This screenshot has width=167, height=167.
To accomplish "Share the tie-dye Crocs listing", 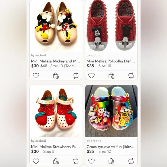I will pos(131,161).
